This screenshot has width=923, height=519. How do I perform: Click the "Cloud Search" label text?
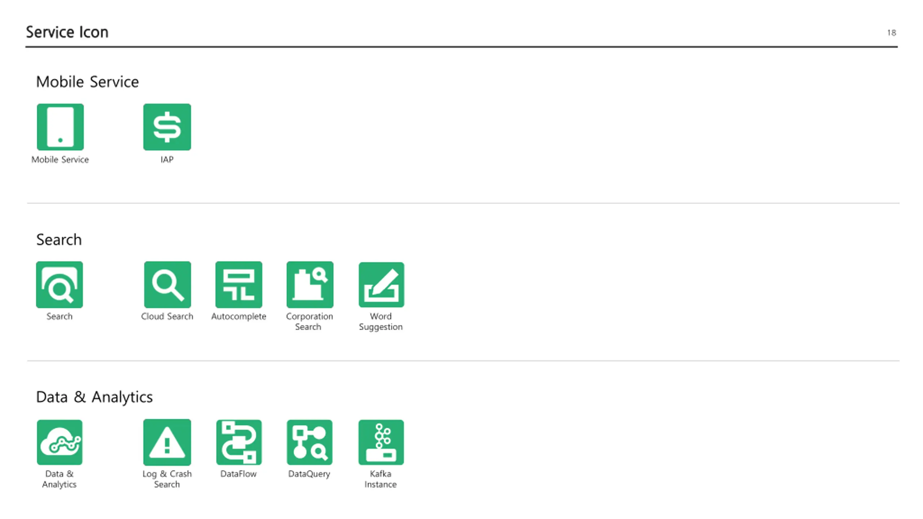(167, 316)
